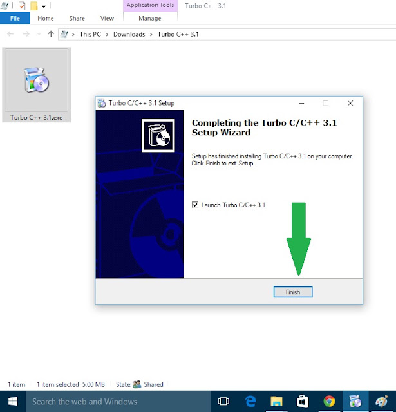The width and height of the screenshot is (396, 412).
Task: Switch to the Share ribbon tab
Action: [x=77, y=19]
